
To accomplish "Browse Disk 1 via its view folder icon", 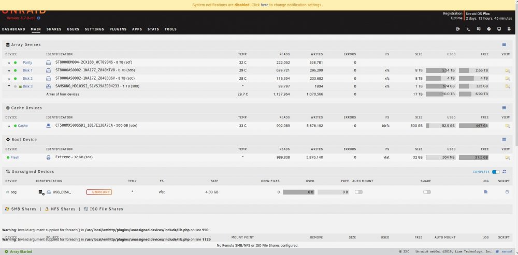I will point(507,70).
